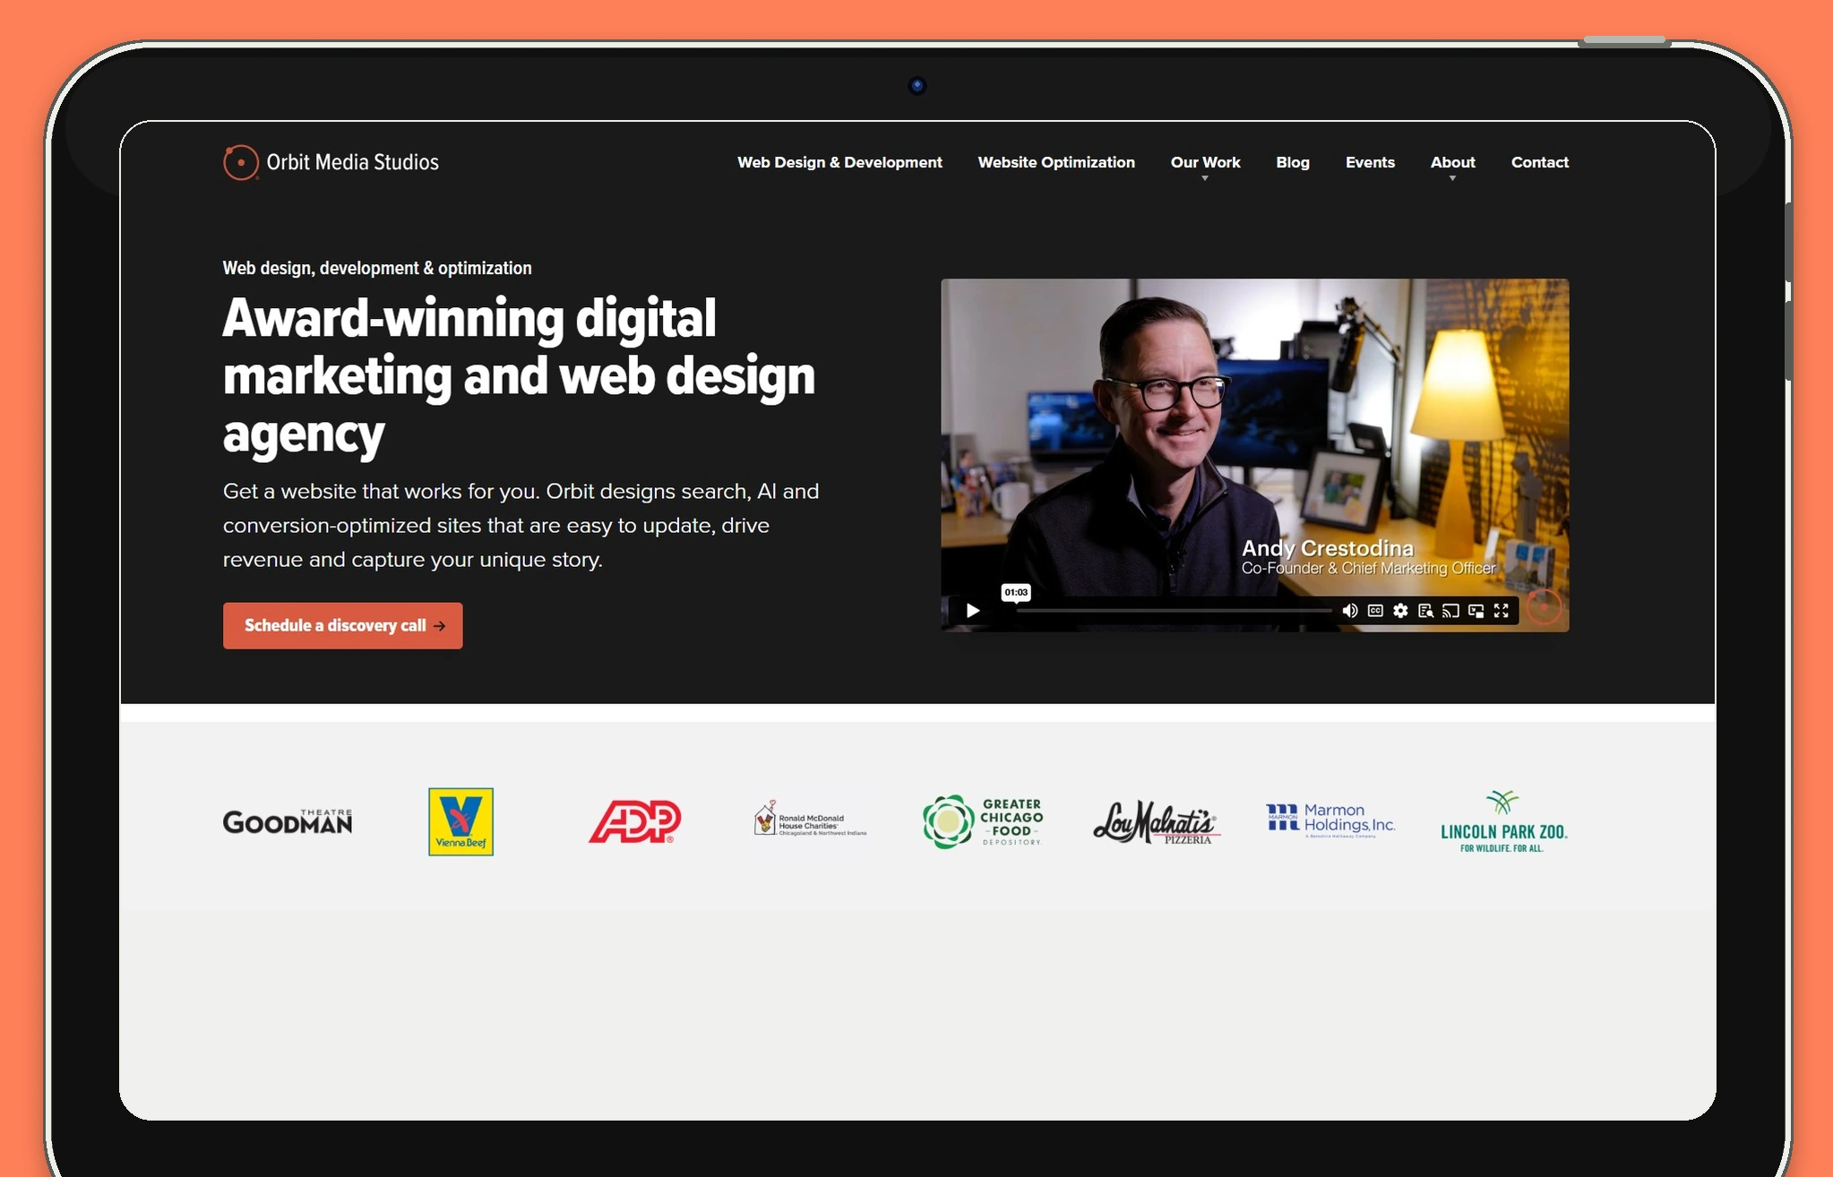
Task: Click the Lincoln Park Zoo logo
Action: click(x=1503, y=820)
